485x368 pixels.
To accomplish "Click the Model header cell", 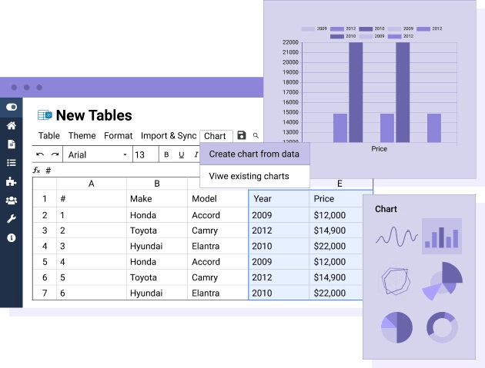I will point(218,198).
